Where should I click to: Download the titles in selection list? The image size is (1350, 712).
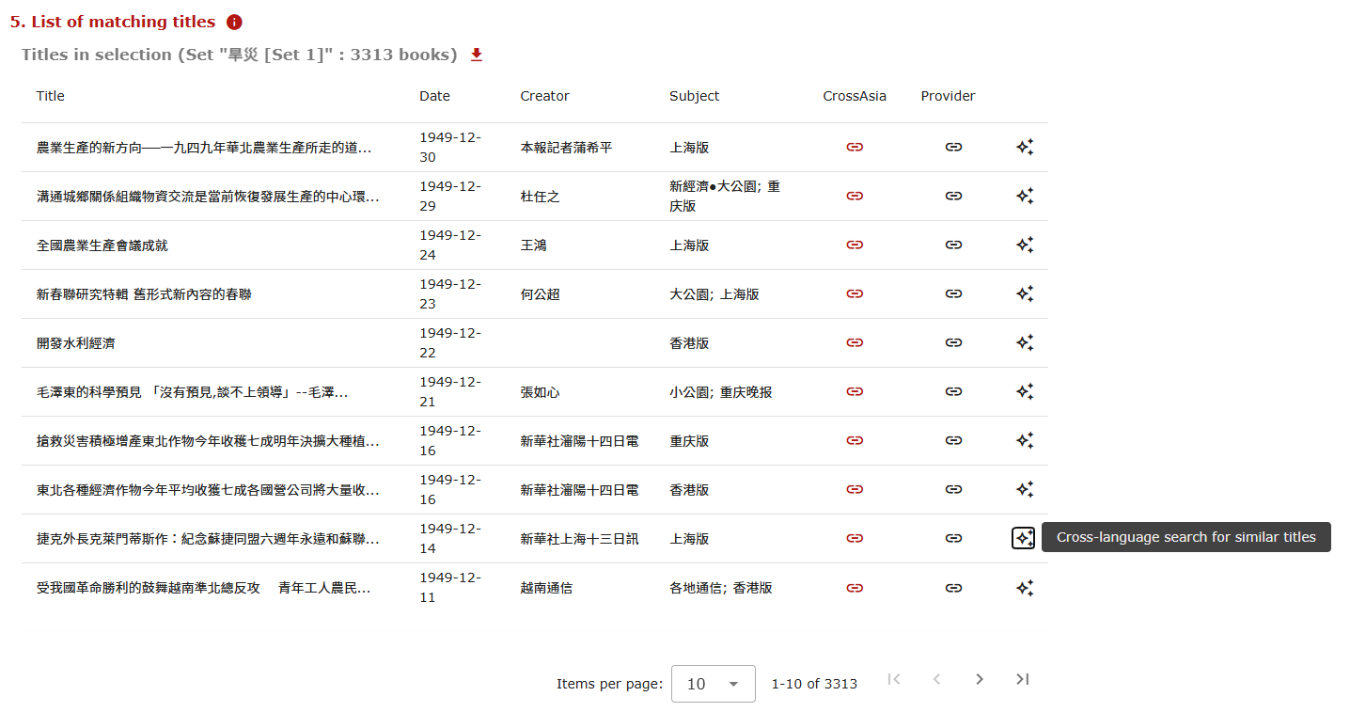(477, 55)
